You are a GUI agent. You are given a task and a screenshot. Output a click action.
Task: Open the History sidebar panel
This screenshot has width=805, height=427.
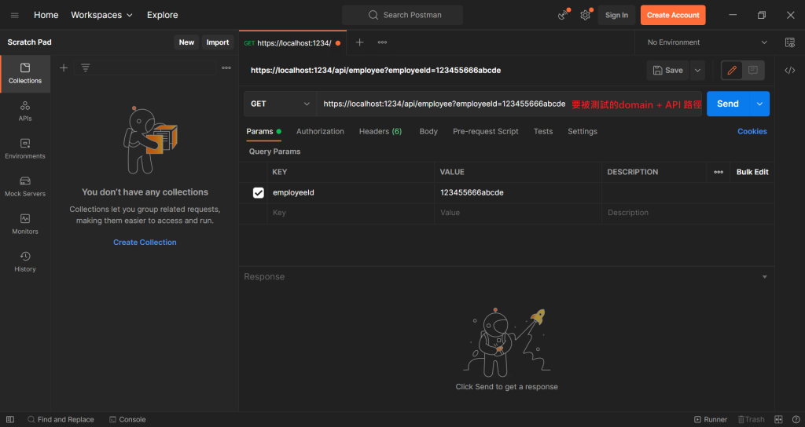25,262
